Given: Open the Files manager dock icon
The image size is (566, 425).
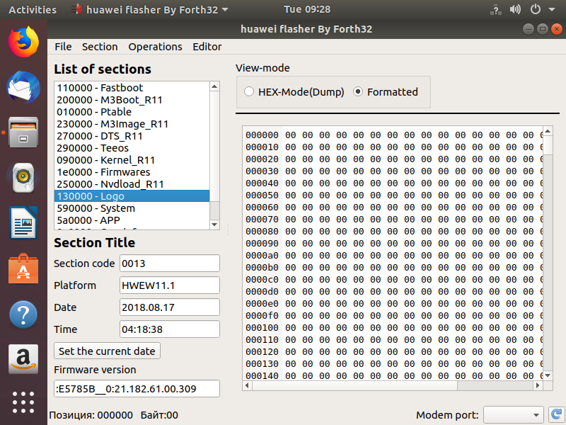Looking at the screenshot, I should point(23,132).
